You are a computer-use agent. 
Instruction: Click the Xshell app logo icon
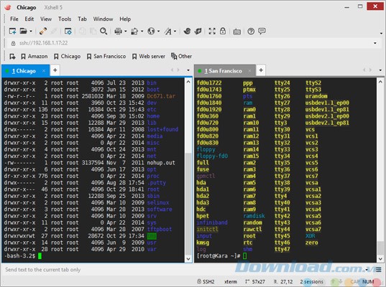(8, 7)
